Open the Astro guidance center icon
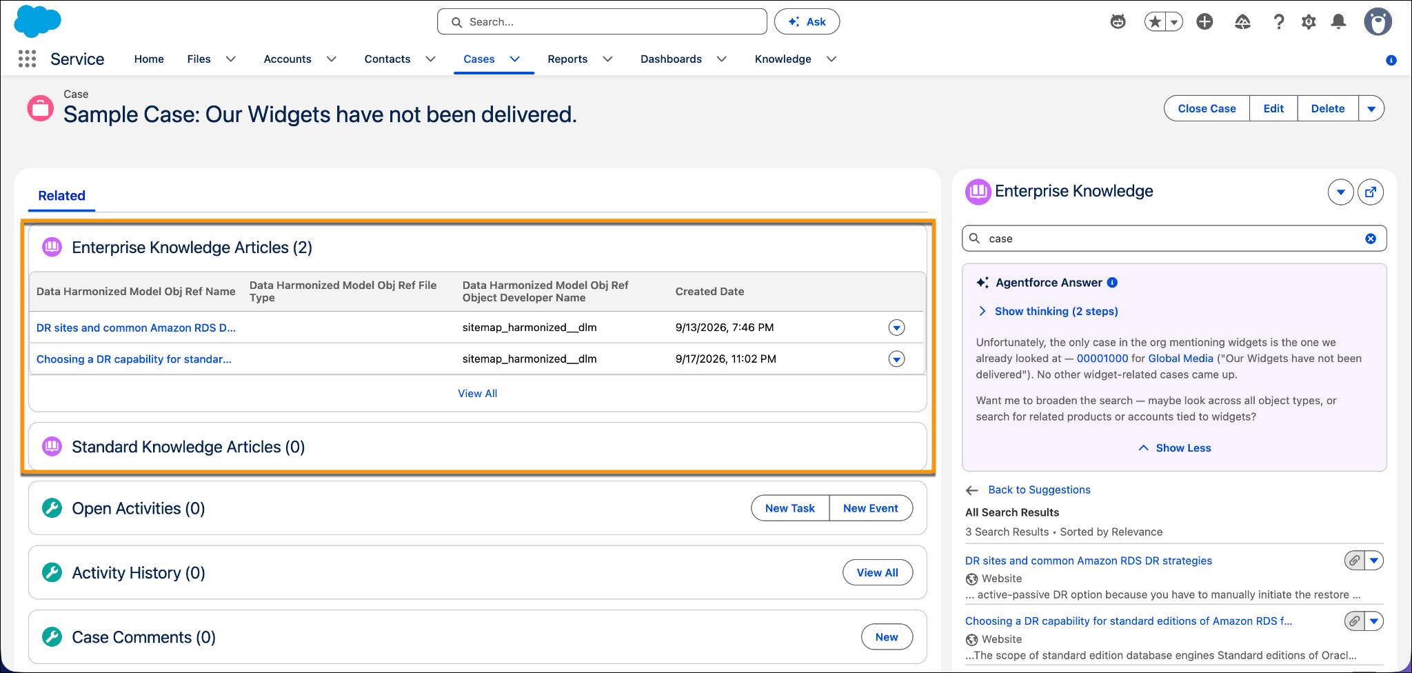 (1118, 22)
